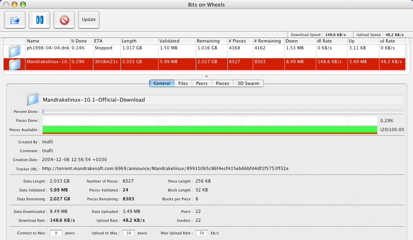Switch to the Pieces tab
Viewport: 413px width, 240px height.
tap(222, 83)
